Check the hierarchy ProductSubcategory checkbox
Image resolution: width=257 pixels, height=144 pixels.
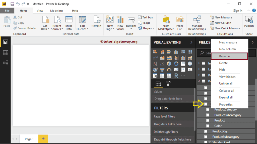click(208, 115)
